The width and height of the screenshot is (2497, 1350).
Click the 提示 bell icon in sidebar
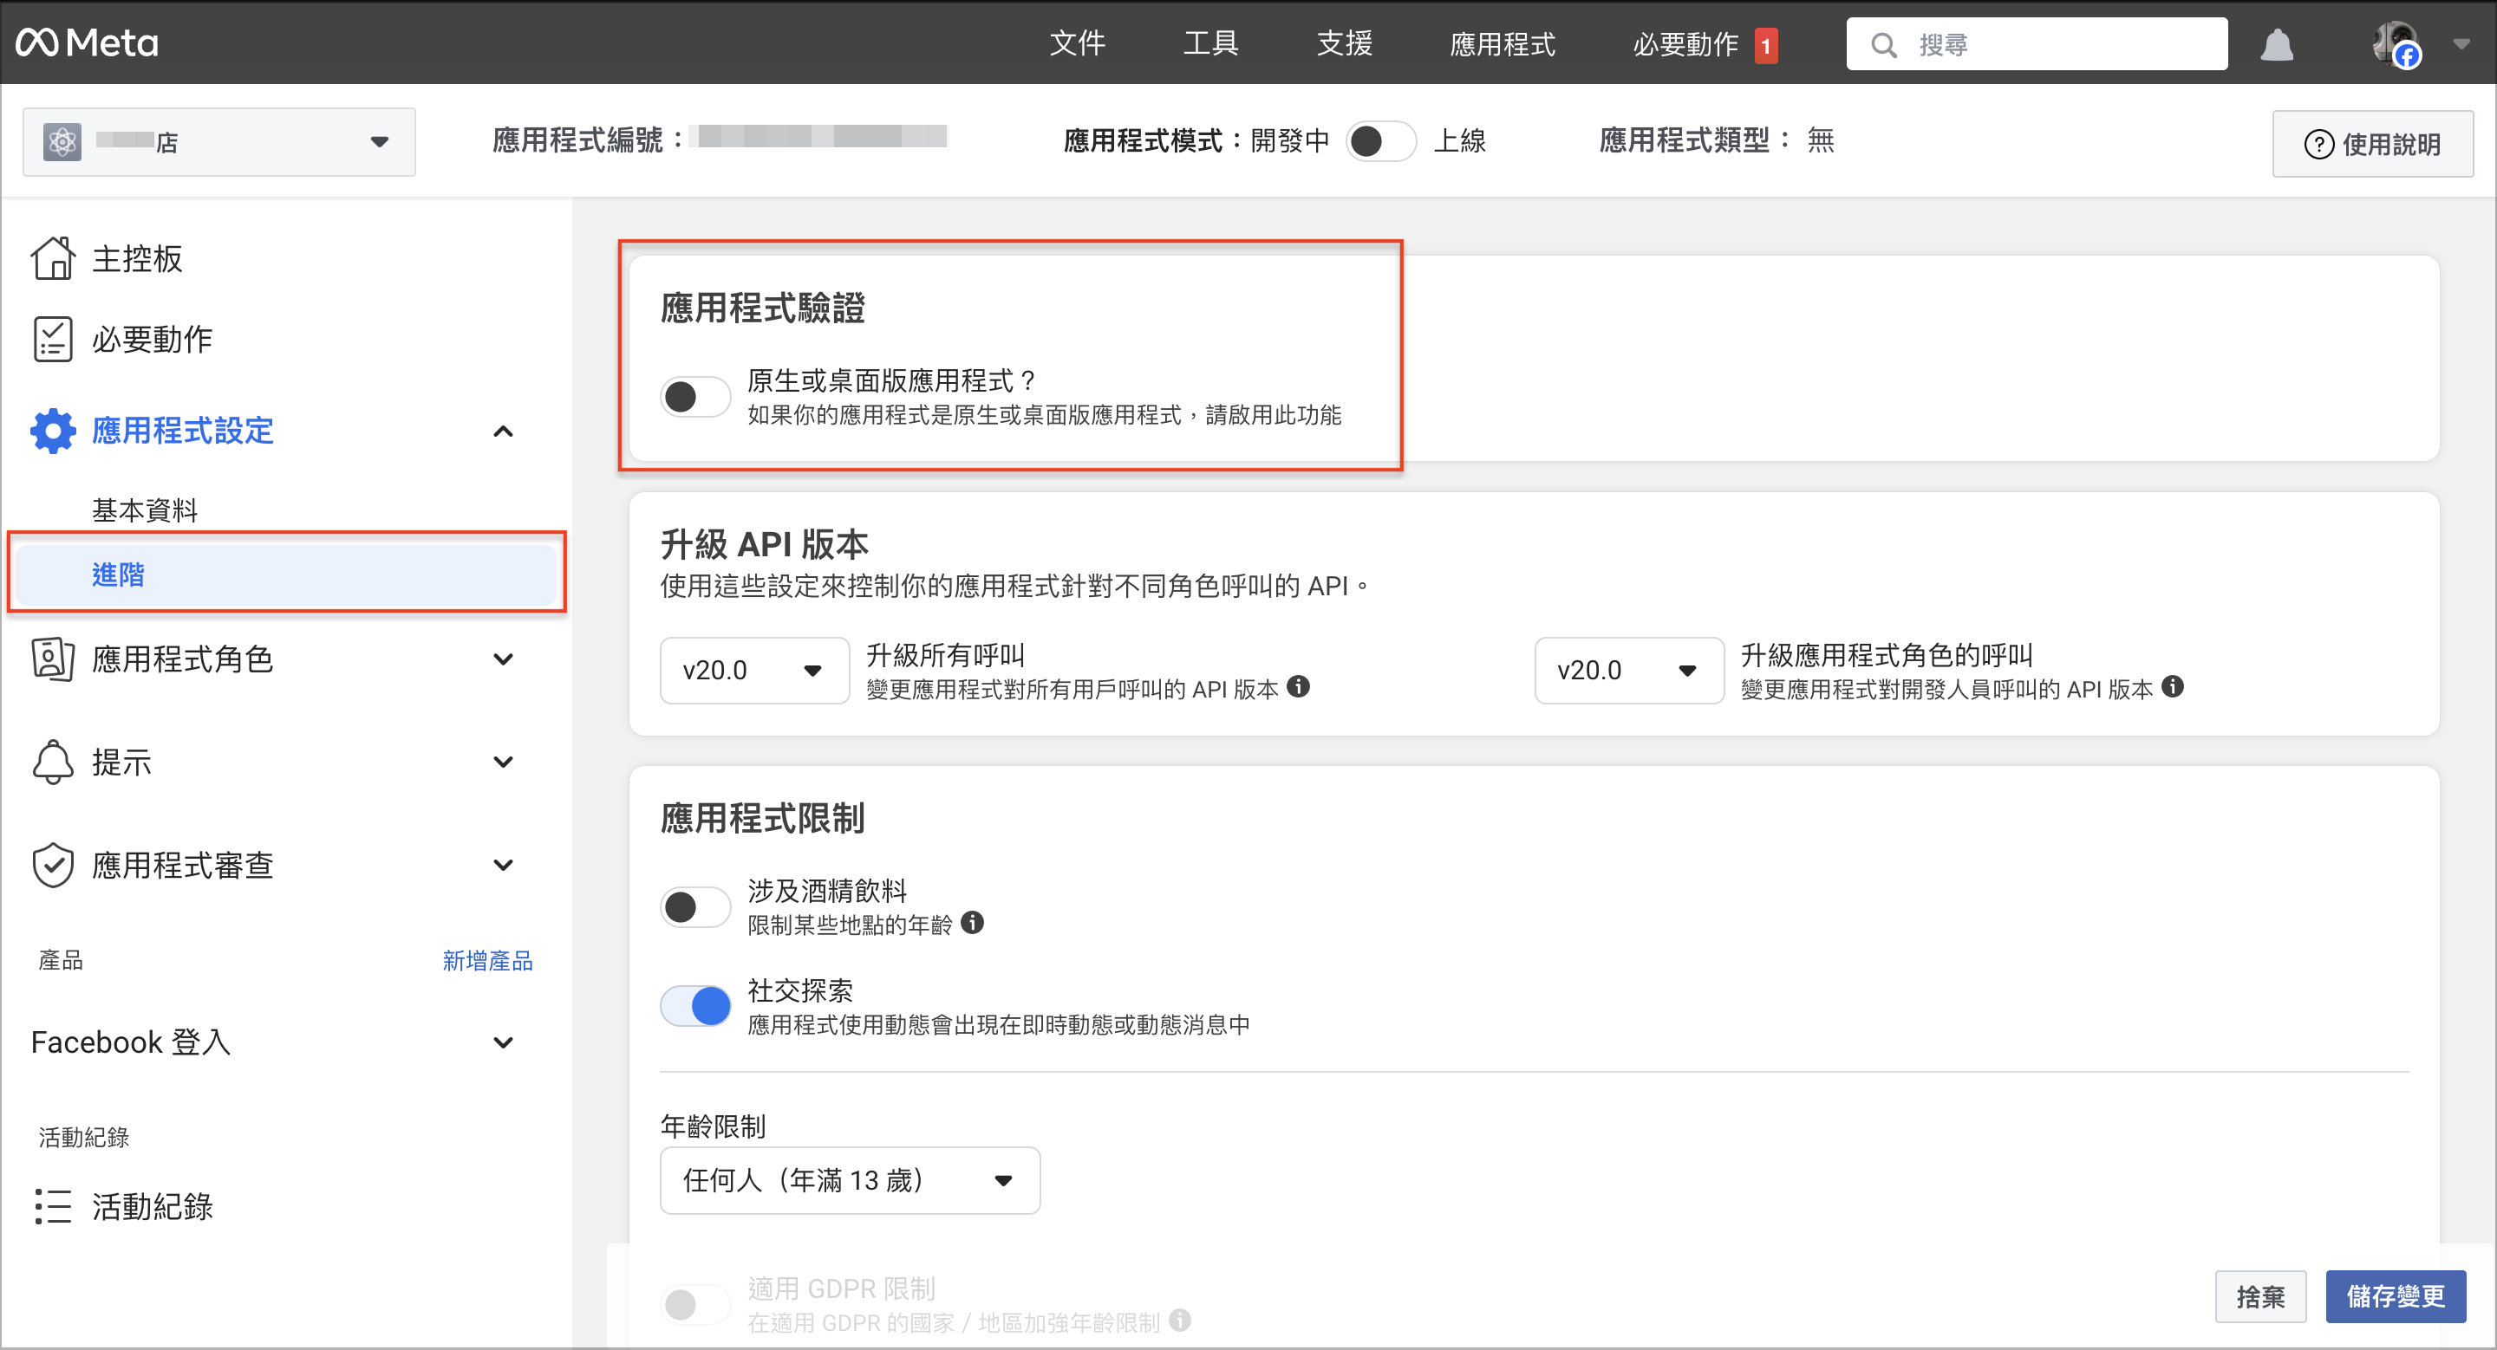pos(52,763)
